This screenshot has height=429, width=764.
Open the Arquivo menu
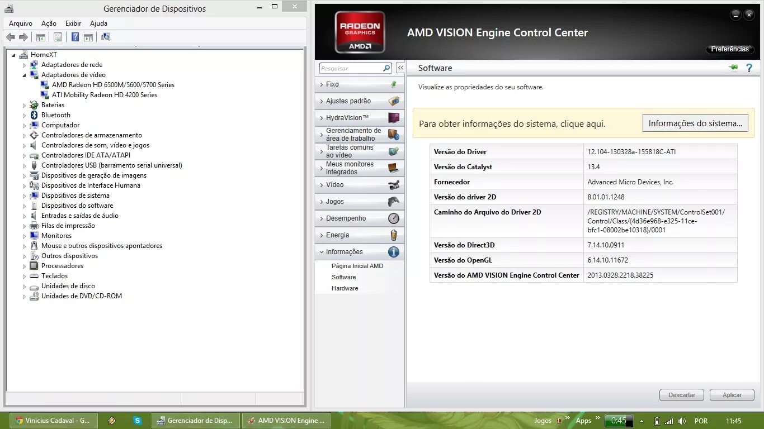(21, 23)
